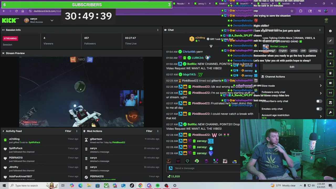Open the Xbox app in taskbar
The height and width of the screenshot is (189, 336).
pos(106,186)
